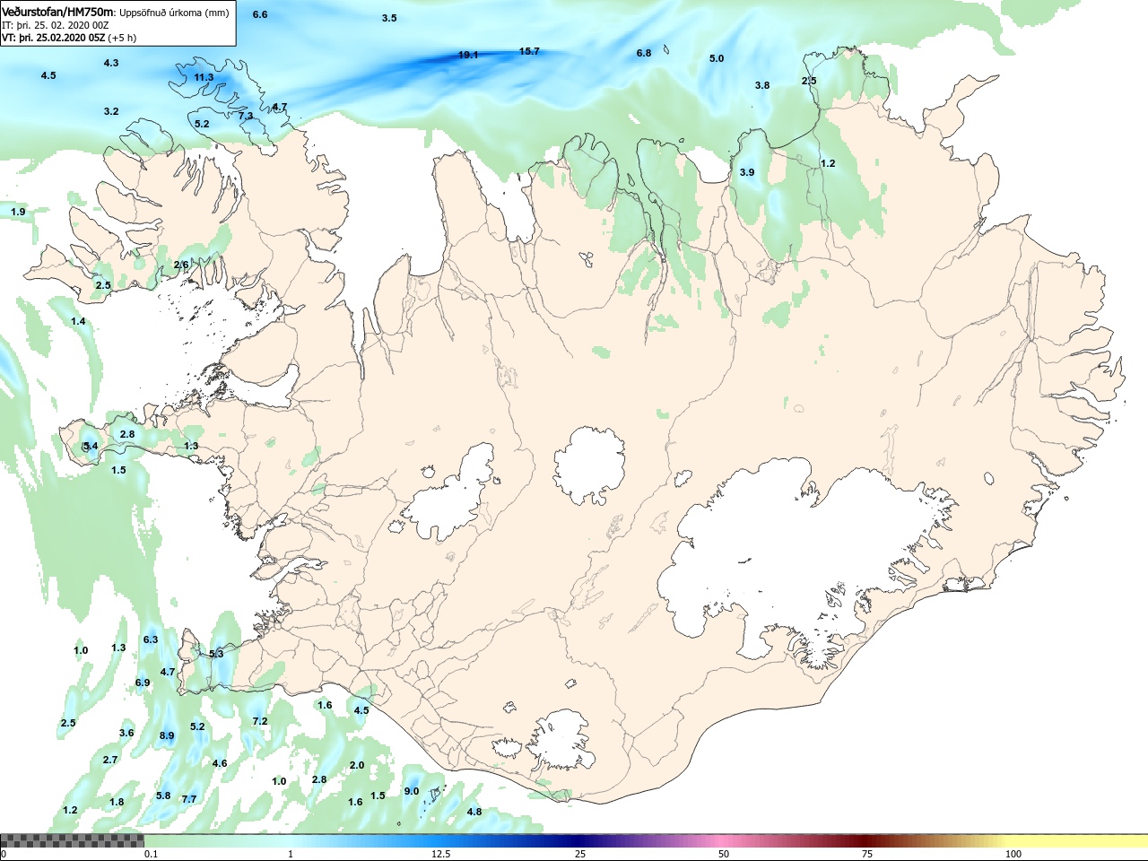Viewport: 1148px width, 861px height.
Task: Click the Uppsöfnuð úrkoma (mm) caption
Action: tap(174, 12)
